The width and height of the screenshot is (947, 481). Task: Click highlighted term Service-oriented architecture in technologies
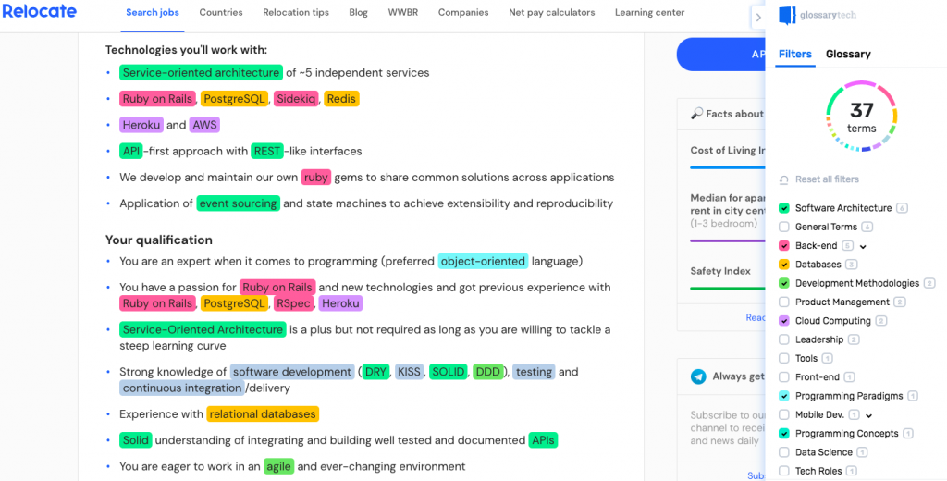(x=201, y=72)
